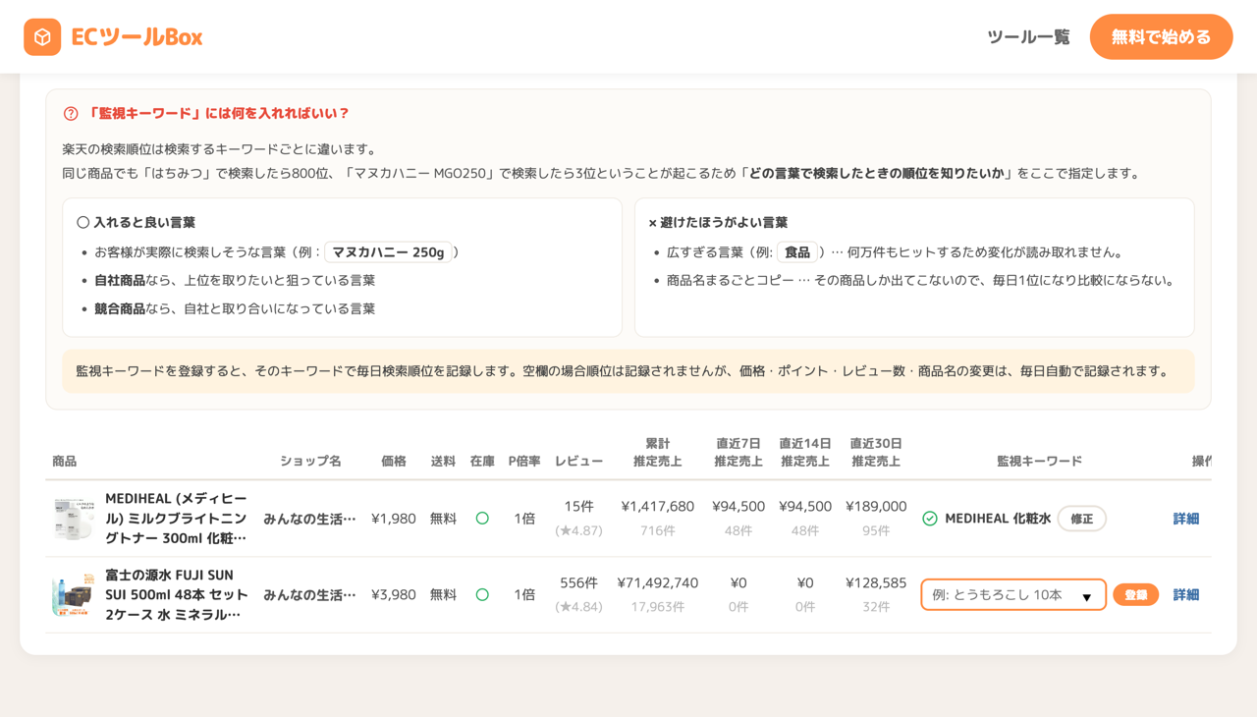Click the マヌカハニー 250g example chip

pos(388,252)
